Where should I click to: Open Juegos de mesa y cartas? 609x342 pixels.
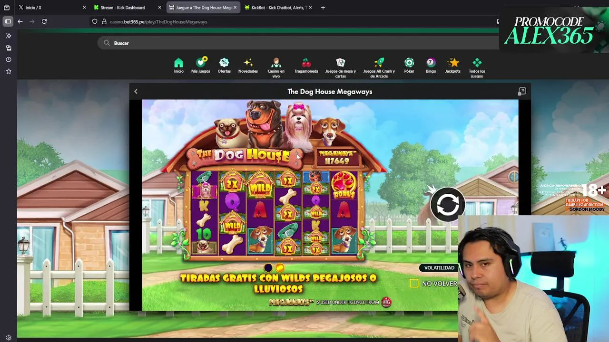[x=341, y=68]
